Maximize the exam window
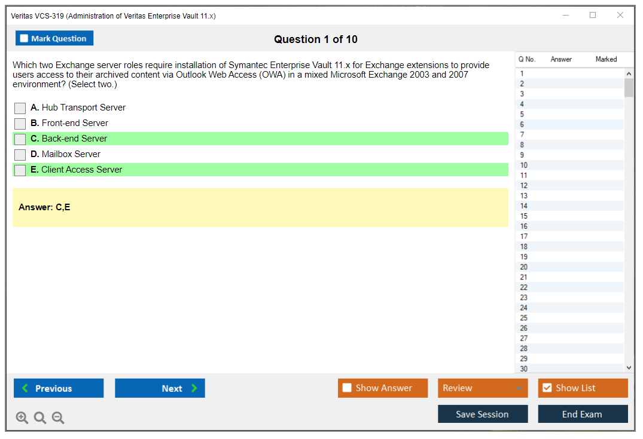Screen dimensions: 643x439 pyautogui.click(x=593, y=16)
